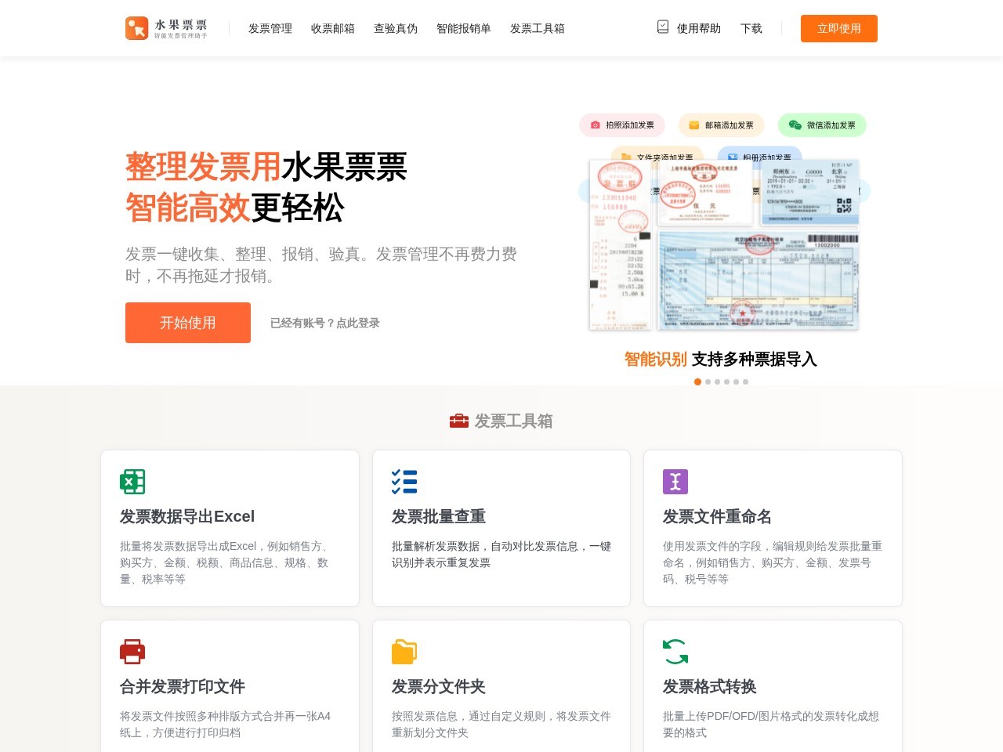
Task: Click description text starting 批量将发票数据导出成Excel
Action: coord(225,562)
